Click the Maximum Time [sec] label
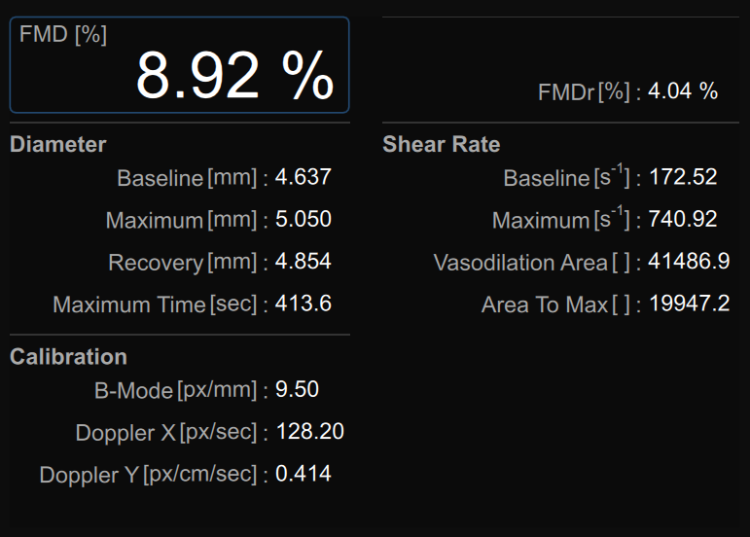This screenshot has height=537, width=750. click(x=155, y=304)
